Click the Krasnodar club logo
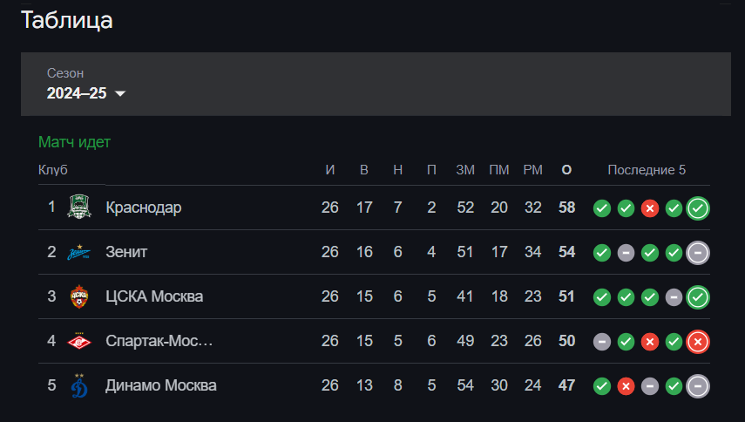The image size is (745, 422). (x=79, y=207)
